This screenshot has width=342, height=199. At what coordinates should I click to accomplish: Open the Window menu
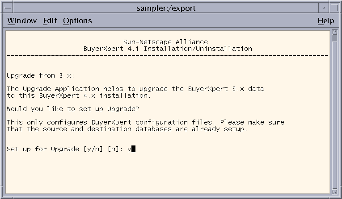click(22, 21)
